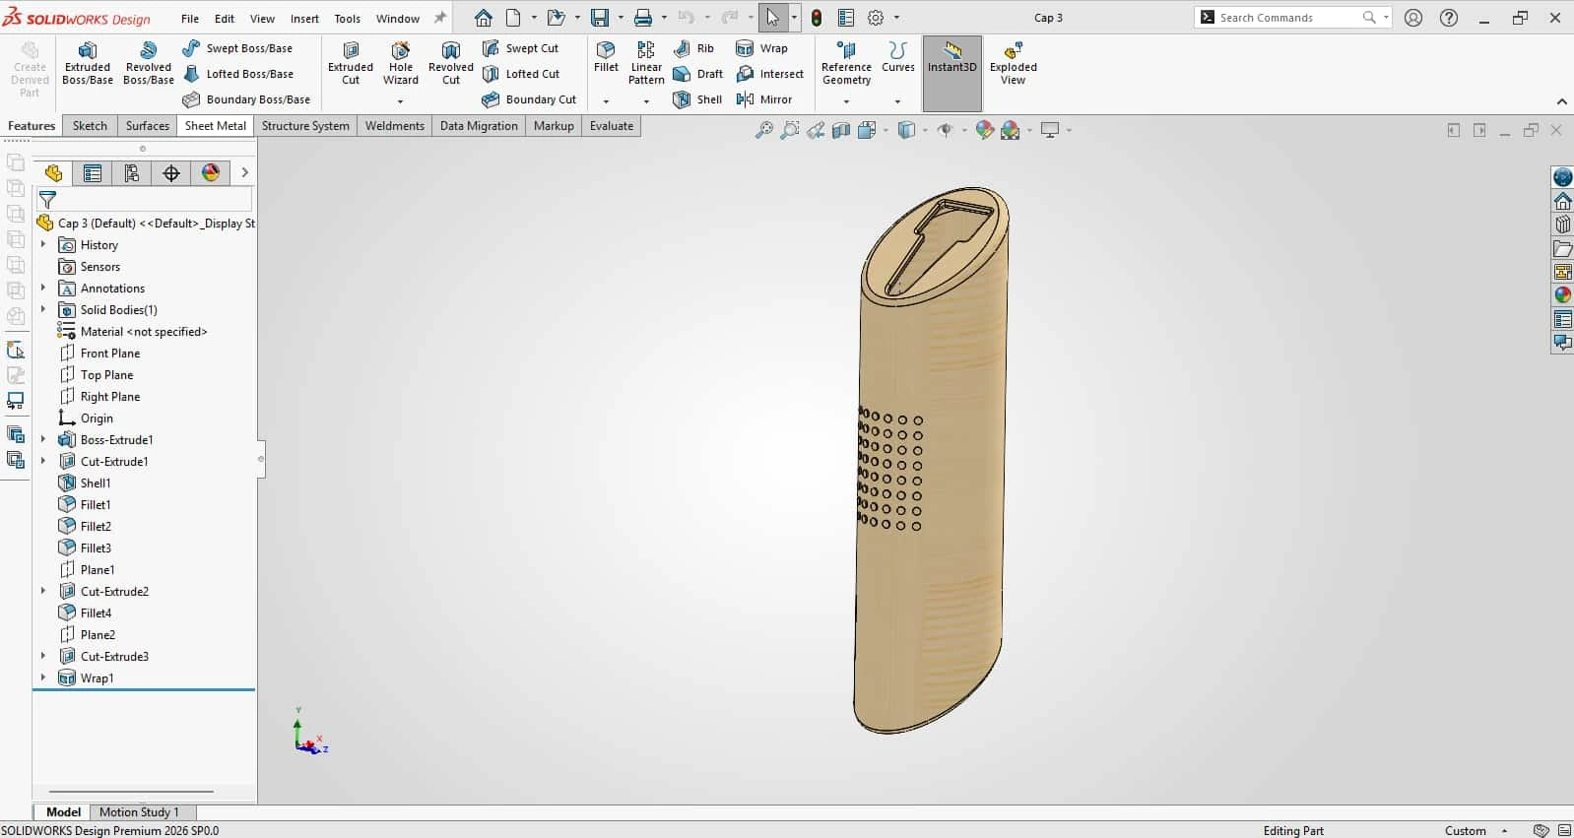This screenshot has height=838, width=1574.
Task: Select the Revolved Cut tool
Action: (x=451, y=64)
